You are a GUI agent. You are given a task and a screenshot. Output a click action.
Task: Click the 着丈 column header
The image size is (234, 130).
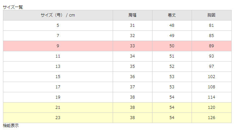pyautogui.click(x=172, y=15)
